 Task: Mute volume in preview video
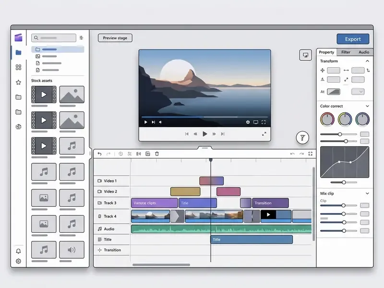(x=161, y=122)
